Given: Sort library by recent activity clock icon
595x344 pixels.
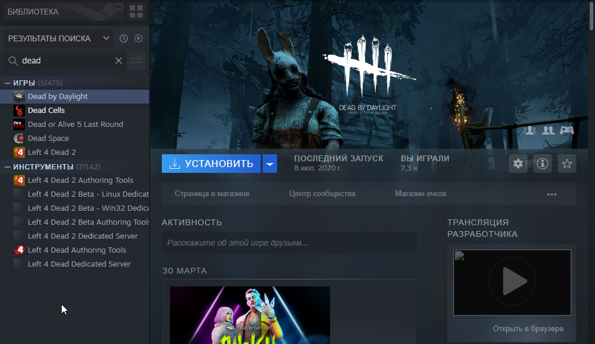Looking at the screenshot, I should (123, 38).
